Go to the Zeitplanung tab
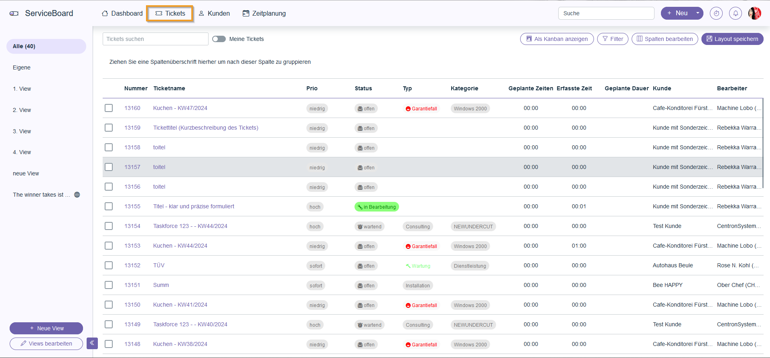Image resolution: width=770 pixels, height=358 pixels. (264, 13)
